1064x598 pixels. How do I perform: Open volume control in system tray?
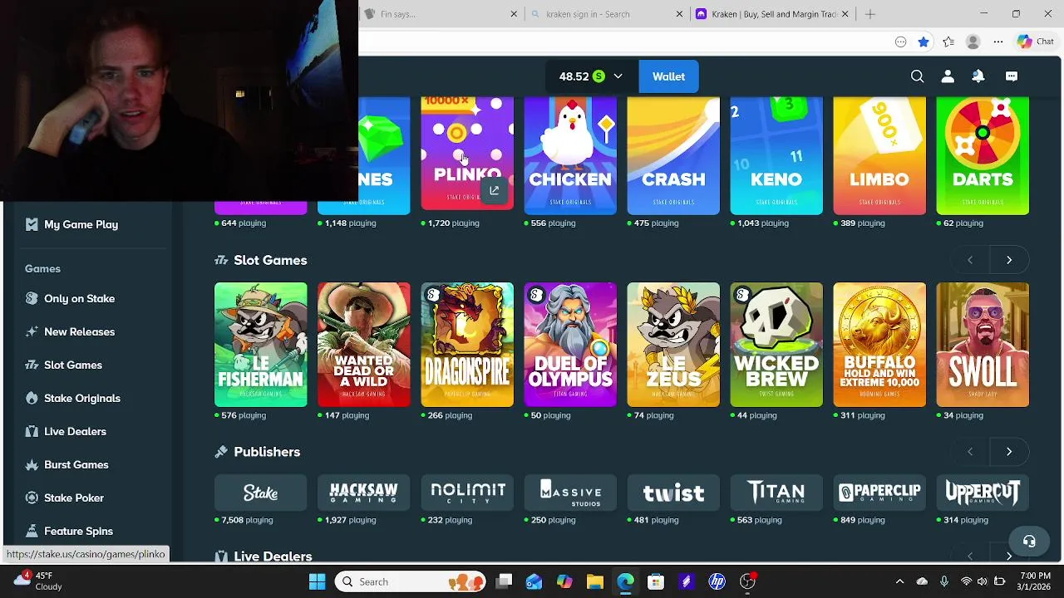coord(982,581)
